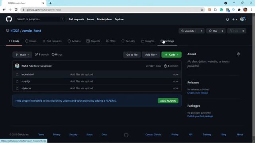Open the script.js file
The width and height of the screenshot is (255, 143).
click(x=26, y=81)
